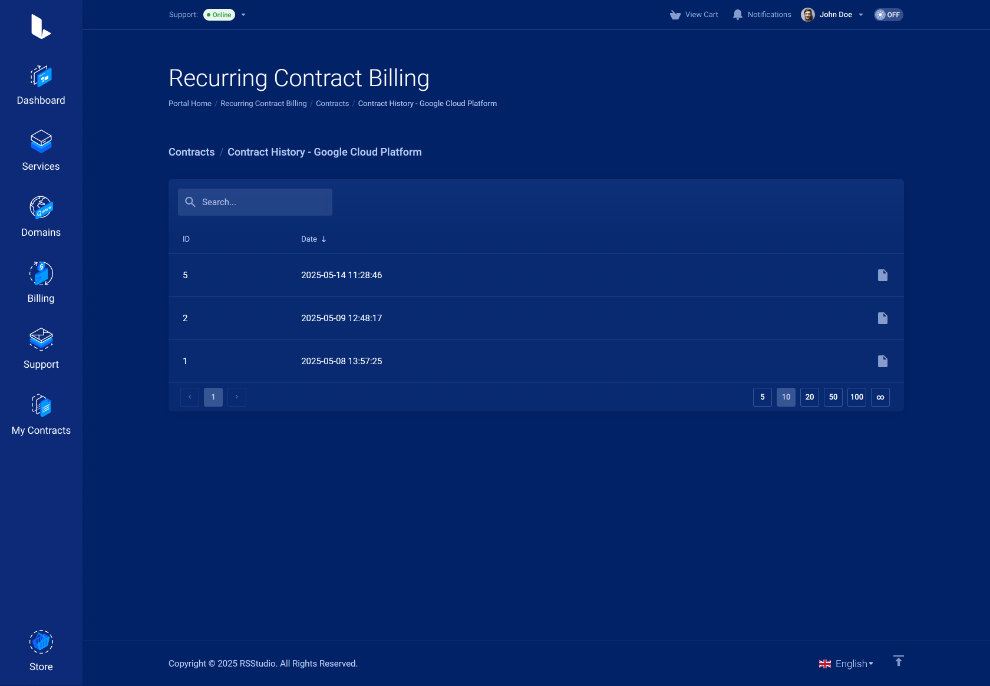Click the Dashboard menu label

pos(41,101)
